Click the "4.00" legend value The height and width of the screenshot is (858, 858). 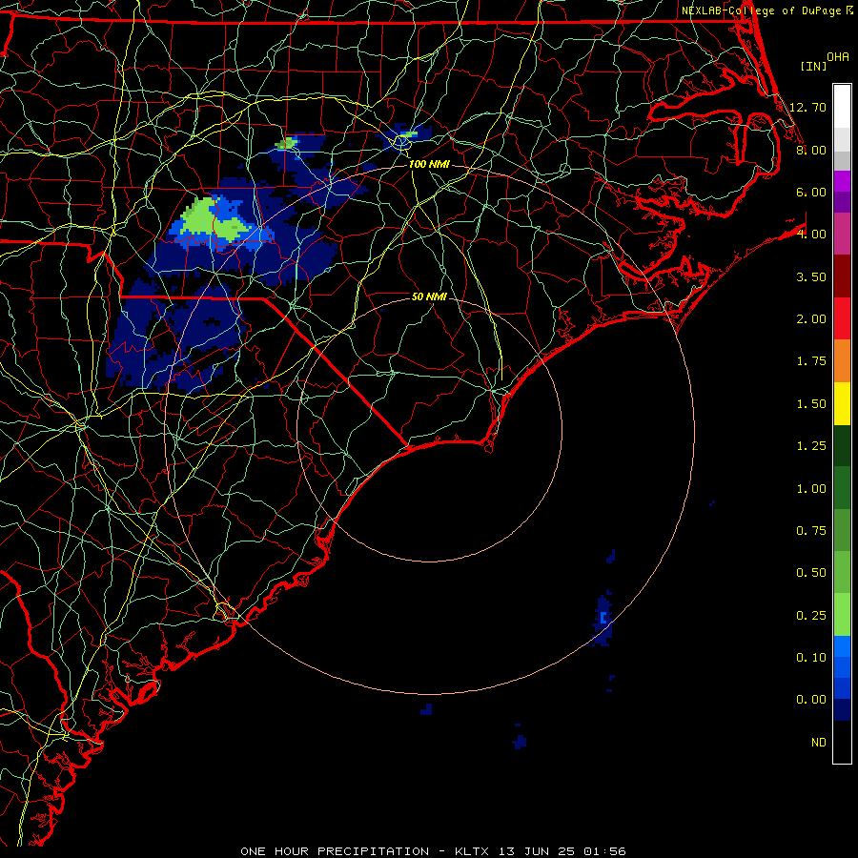(x=811, y=235)
